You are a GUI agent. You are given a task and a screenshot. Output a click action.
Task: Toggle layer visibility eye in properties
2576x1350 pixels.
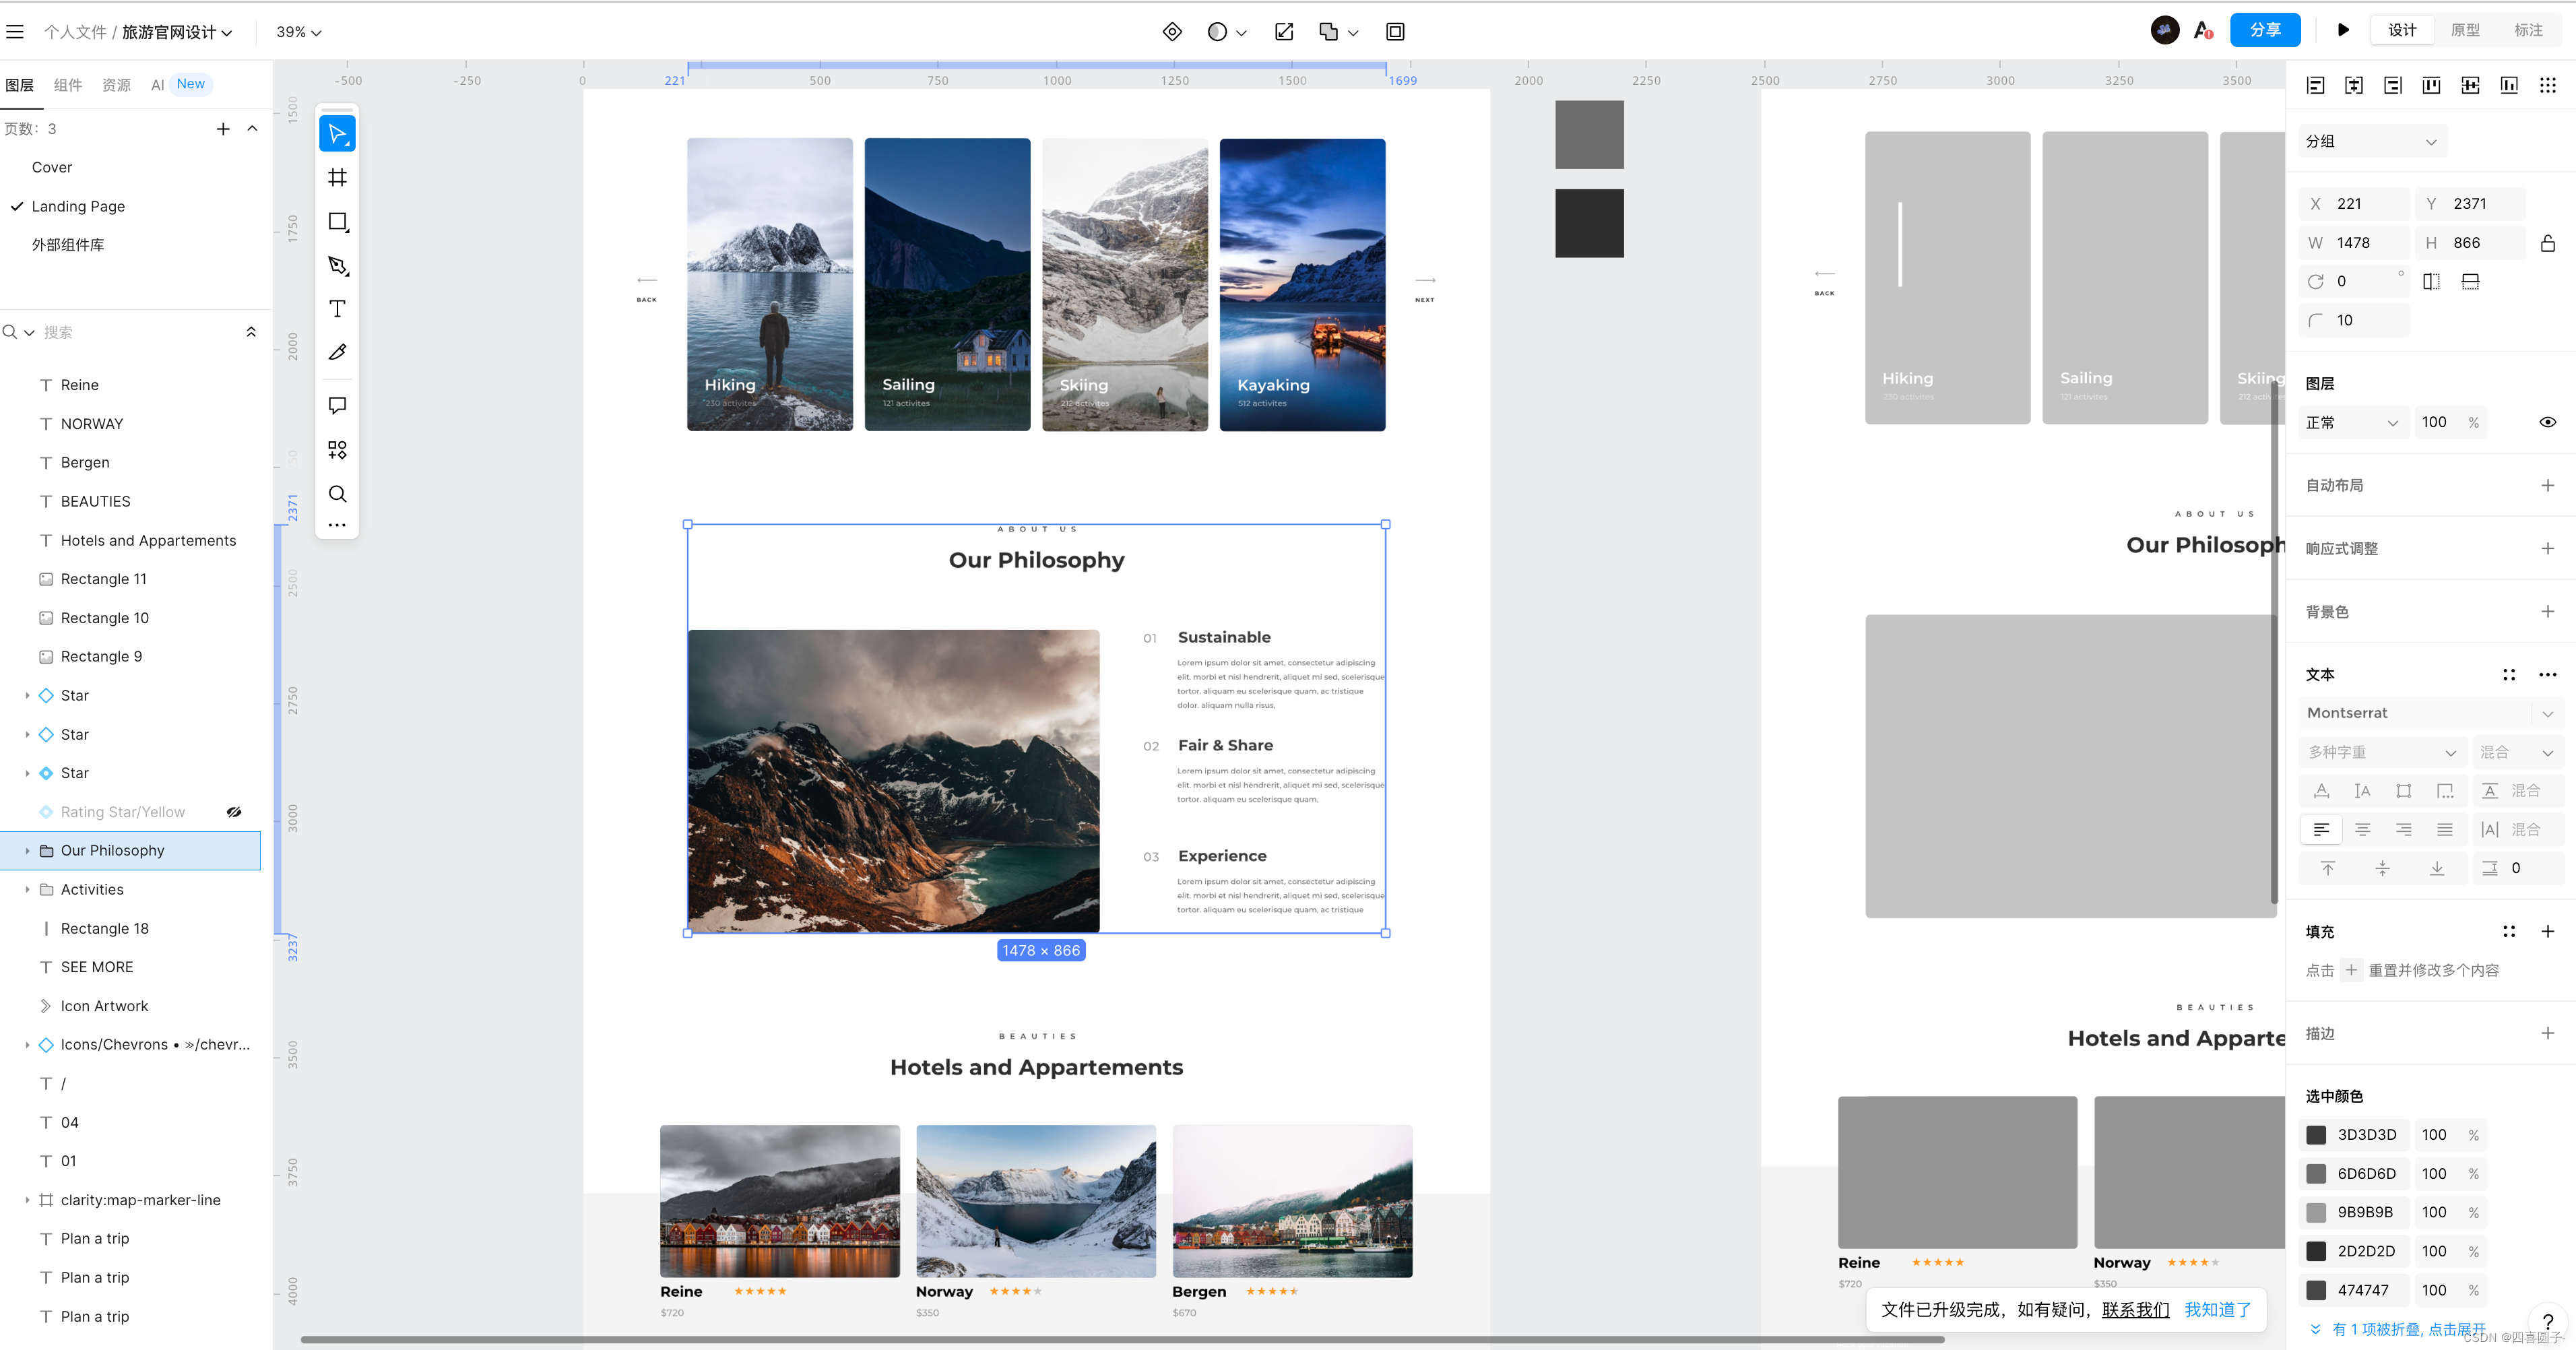pos(2547,422)
